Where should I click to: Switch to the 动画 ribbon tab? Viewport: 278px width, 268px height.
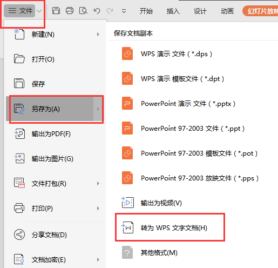pyautogui.click(x=227, y=11)
